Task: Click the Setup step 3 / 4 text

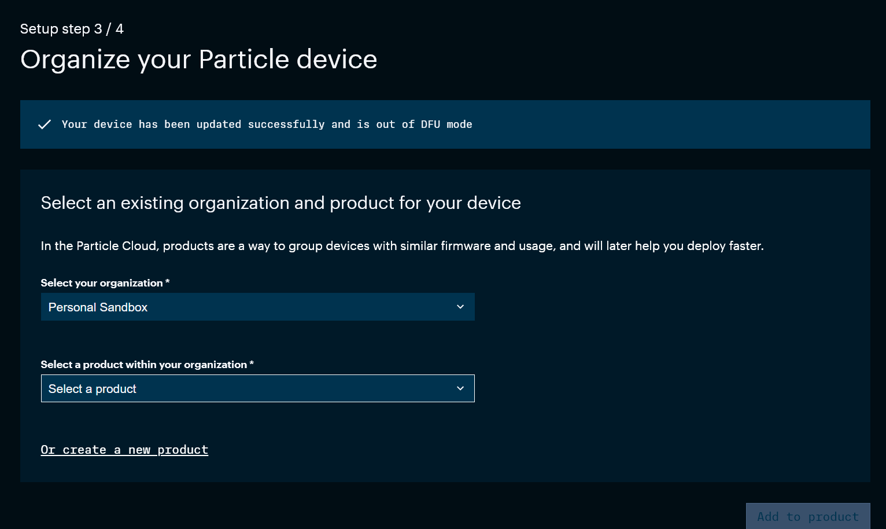Action: pos(72,29)
